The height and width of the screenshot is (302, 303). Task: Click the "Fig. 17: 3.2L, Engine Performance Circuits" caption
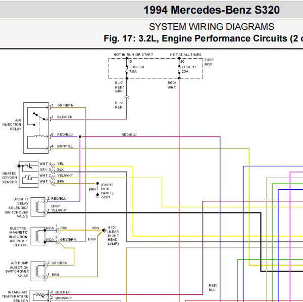click(x=204, y=38)
